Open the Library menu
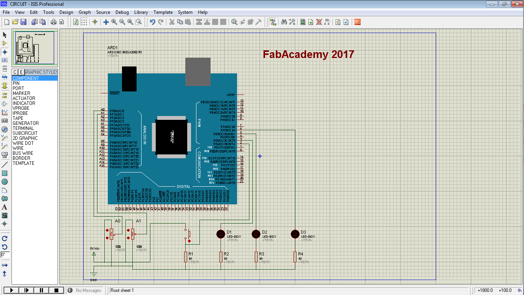The height and width of the screenshot is (295, 524). pyautogui.click(x=141, y=12)
